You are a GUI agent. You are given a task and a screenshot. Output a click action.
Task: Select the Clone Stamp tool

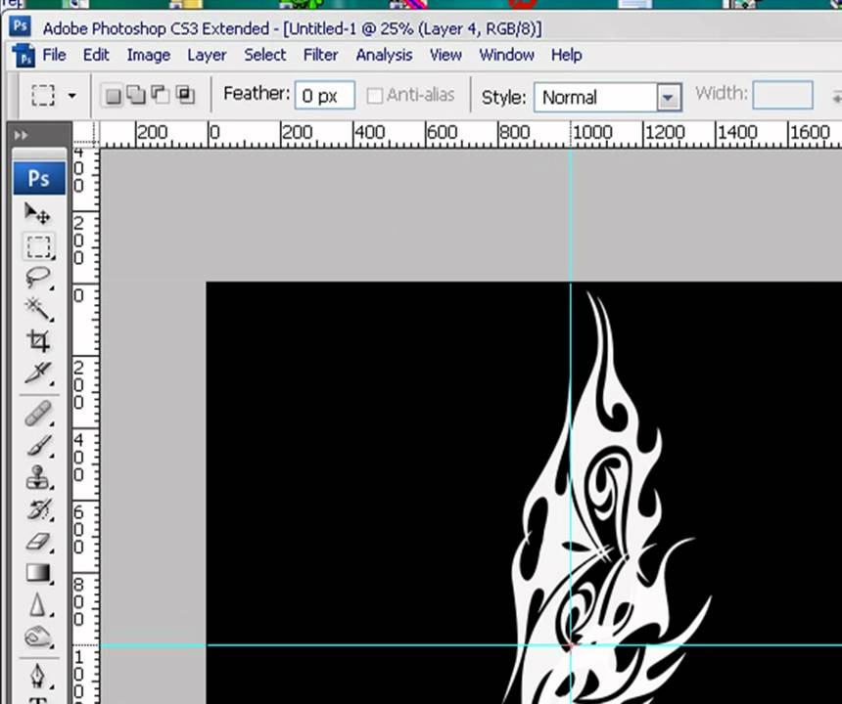point(38,477)
